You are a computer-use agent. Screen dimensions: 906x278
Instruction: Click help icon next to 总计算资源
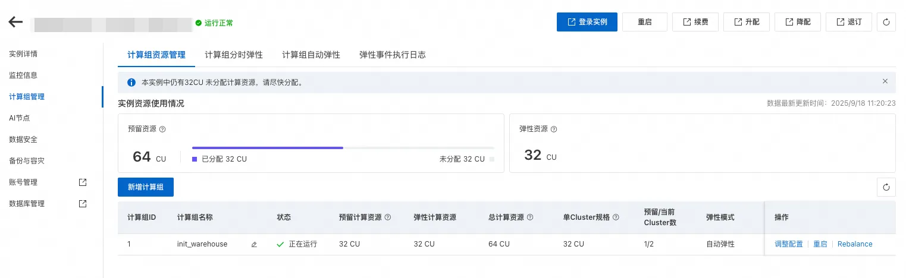[x=530, y=217]
